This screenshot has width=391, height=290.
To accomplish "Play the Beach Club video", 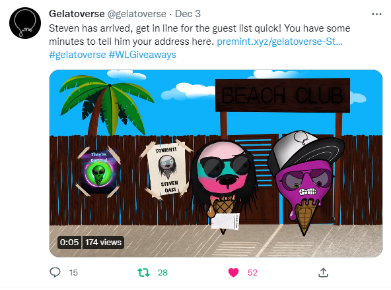I will pos(216,163).
